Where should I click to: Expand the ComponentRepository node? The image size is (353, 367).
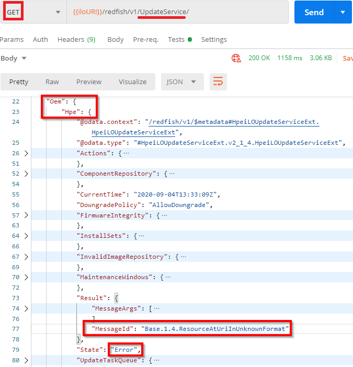click(x=26, y=174)
